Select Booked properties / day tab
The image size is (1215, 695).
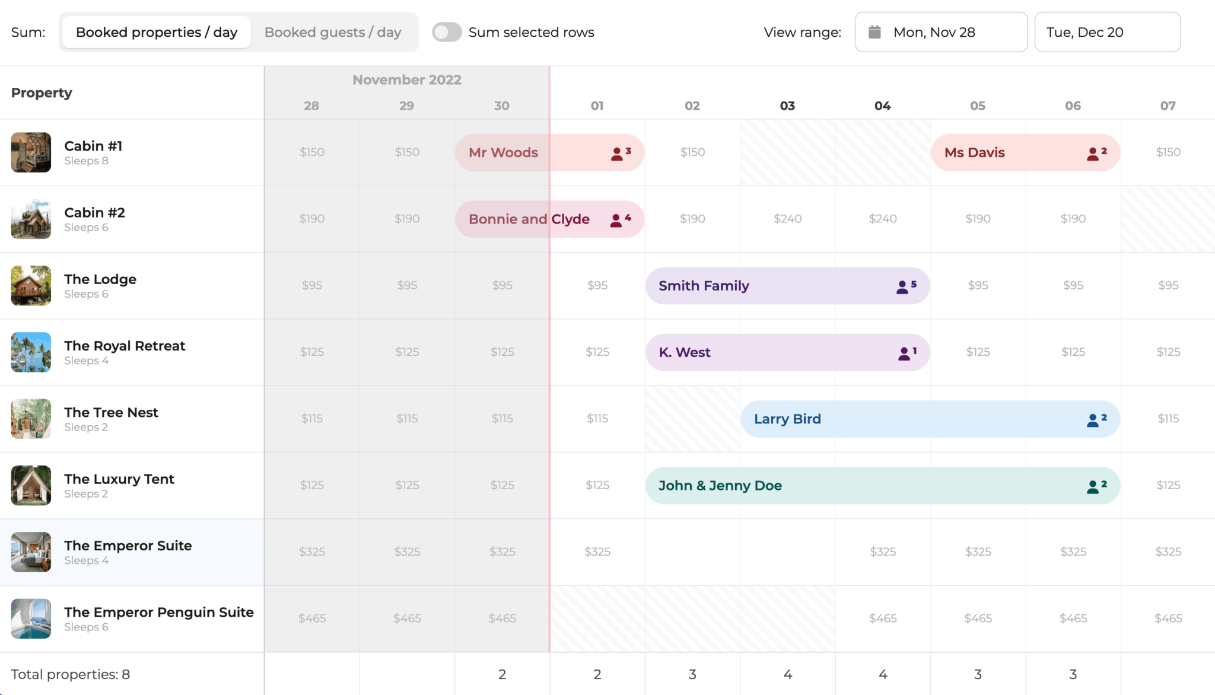pyautogui.click(x=157, y=32)
